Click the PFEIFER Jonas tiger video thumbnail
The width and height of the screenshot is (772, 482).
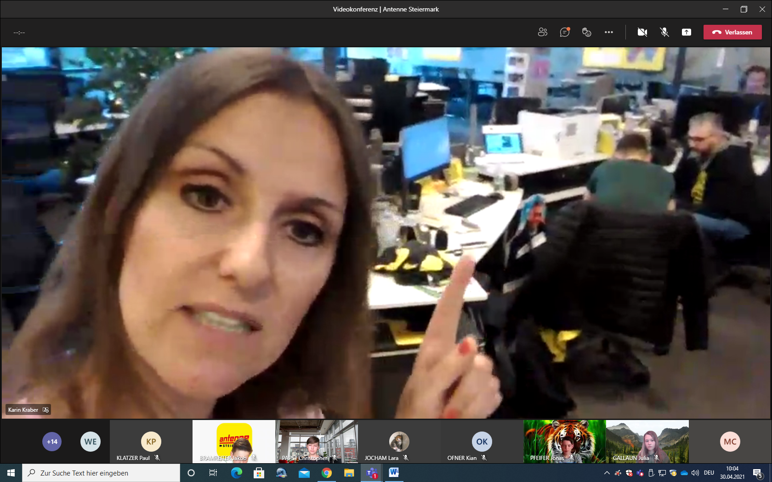(564, 441)
